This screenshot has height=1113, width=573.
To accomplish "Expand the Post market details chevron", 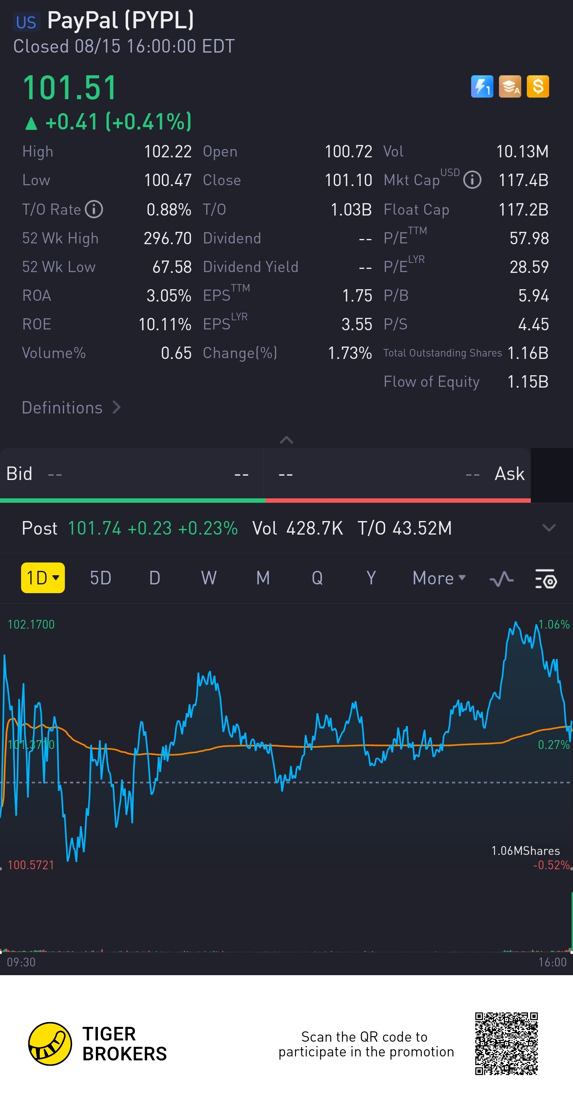I will (548, 528).
